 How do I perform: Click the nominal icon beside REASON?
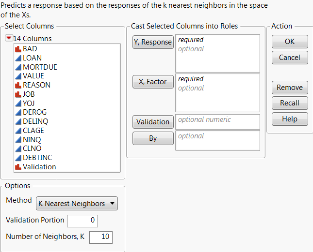point(18,85)
